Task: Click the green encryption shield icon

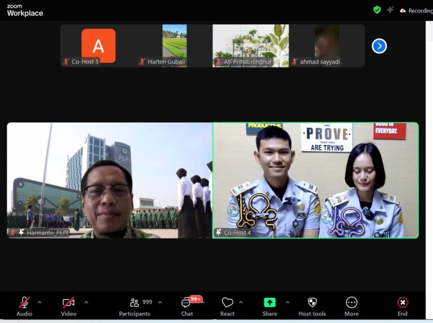Action: [x=377, y=10]
